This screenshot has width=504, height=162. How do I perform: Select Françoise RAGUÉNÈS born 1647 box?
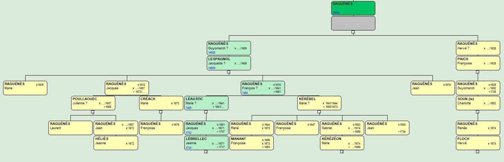coord(297,128)
